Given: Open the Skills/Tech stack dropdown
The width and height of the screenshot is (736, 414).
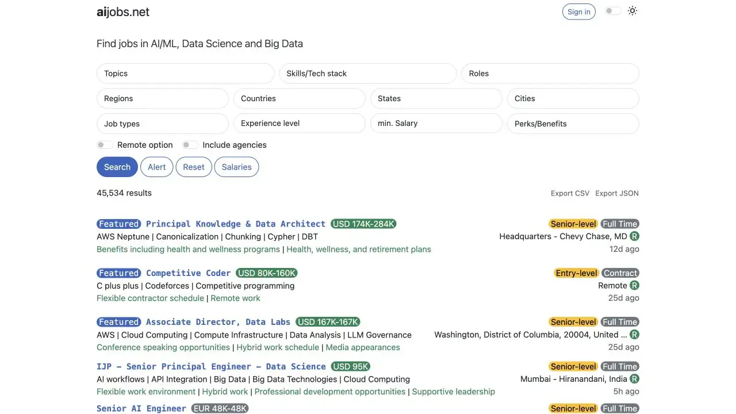Looking at the screenshot, I should pos(368,74).
